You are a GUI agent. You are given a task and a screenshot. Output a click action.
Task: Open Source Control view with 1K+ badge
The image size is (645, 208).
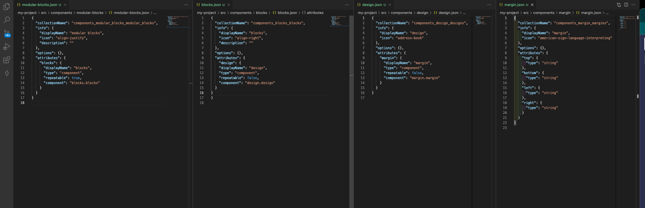6,33
